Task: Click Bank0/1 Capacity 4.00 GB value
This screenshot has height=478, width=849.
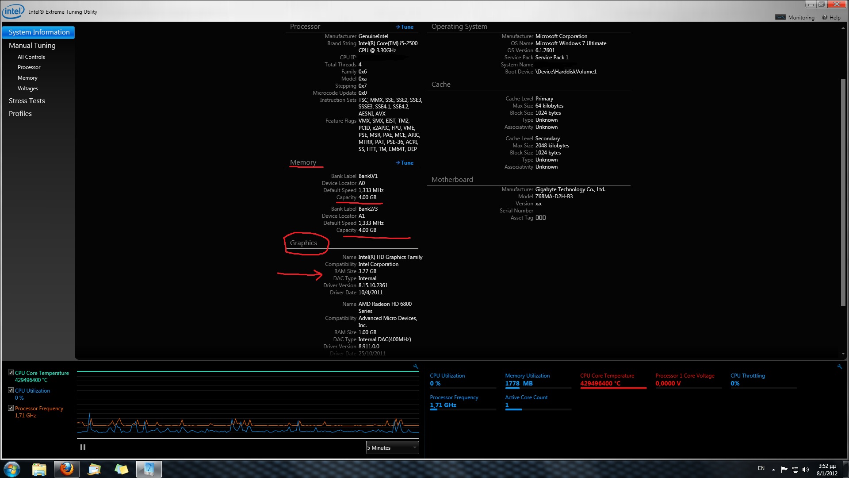Action: pos(367,197)
